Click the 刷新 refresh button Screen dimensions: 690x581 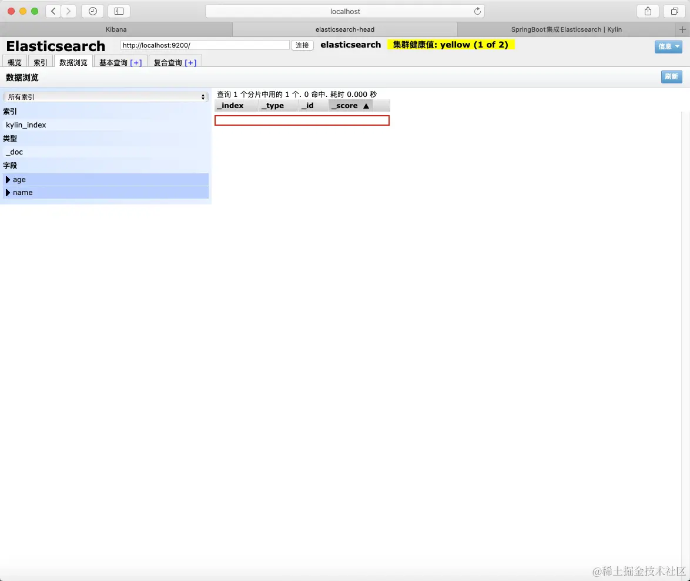[x=671, y=76]
